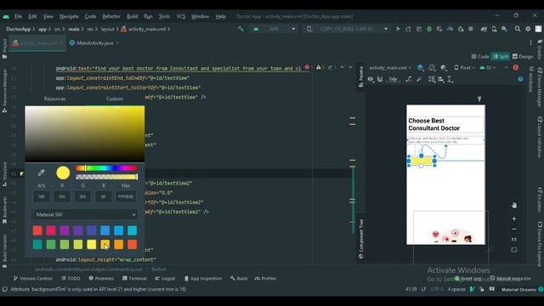Open default margins 0dp dropdown
544x306 pixels.
click(x=394, y=79)
